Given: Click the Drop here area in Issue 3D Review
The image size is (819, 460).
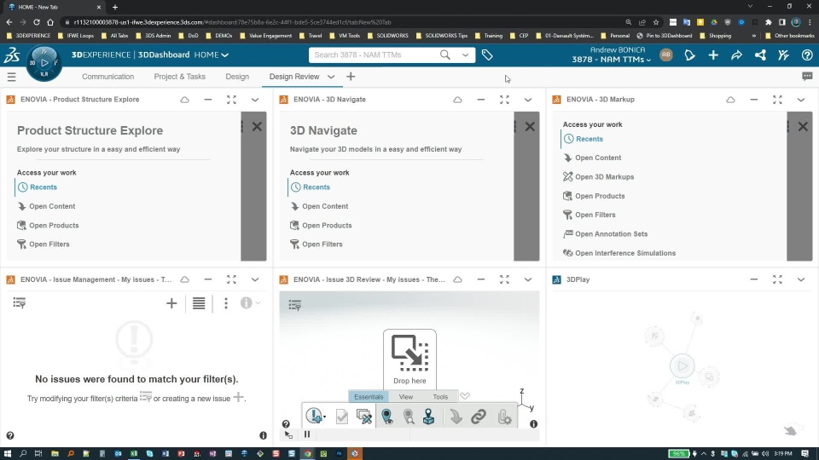Looking at the screenshot, I should click(x=409, y=359).
